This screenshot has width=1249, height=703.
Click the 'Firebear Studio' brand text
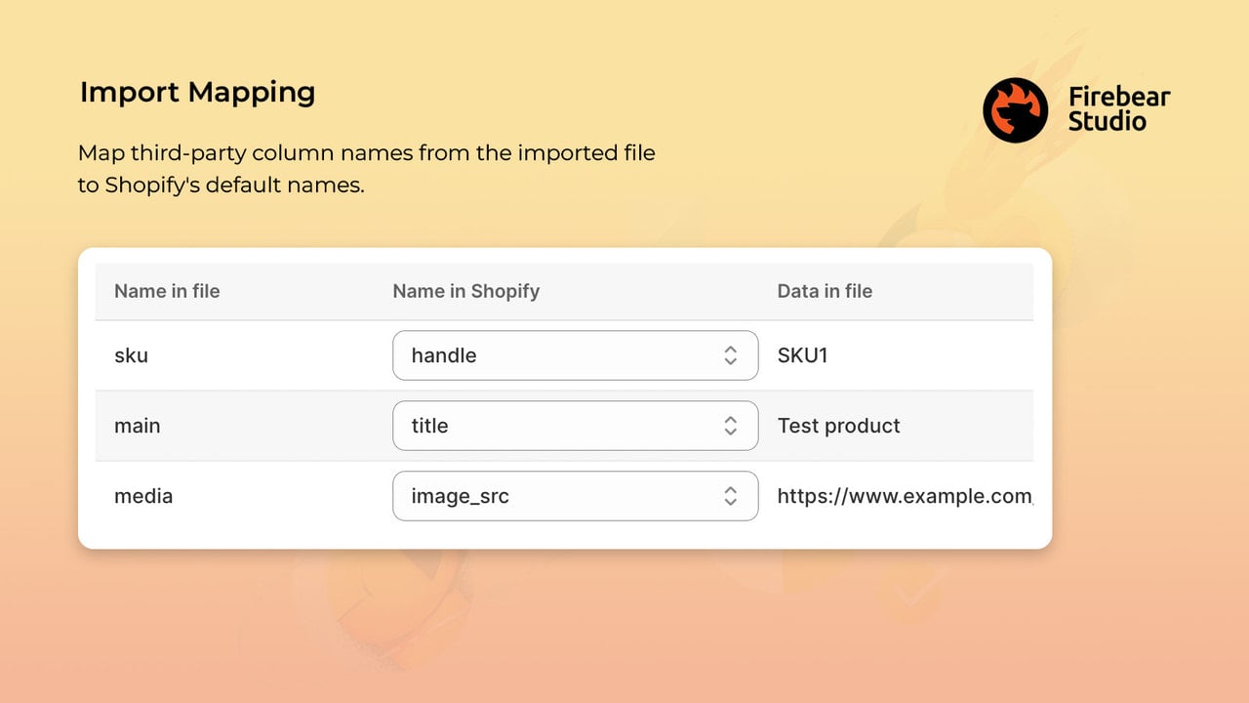click(x=1118, y=109)
